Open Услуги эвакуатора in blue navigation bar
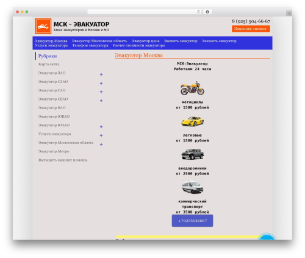Viewport: 305px width, 258px height. pyautogui.click(x=51, y=46)
